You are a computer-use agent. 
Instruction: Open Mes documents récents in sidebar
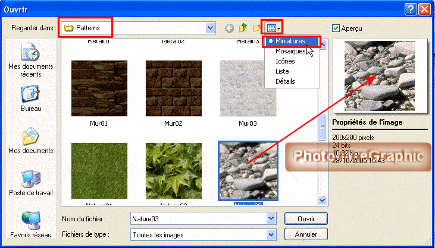(30, 61)
